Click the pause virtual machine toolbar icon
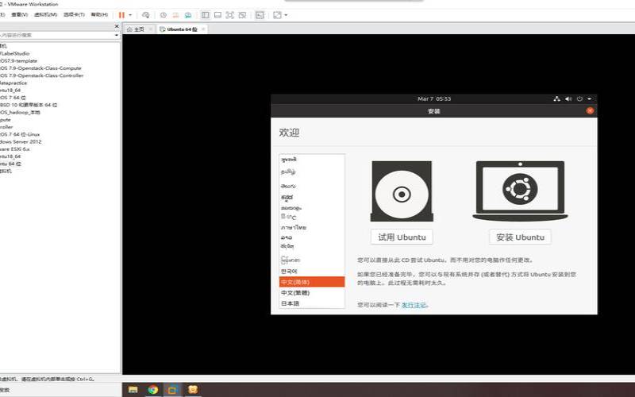Screen dimensions: 635x397 tap(121, 15)
